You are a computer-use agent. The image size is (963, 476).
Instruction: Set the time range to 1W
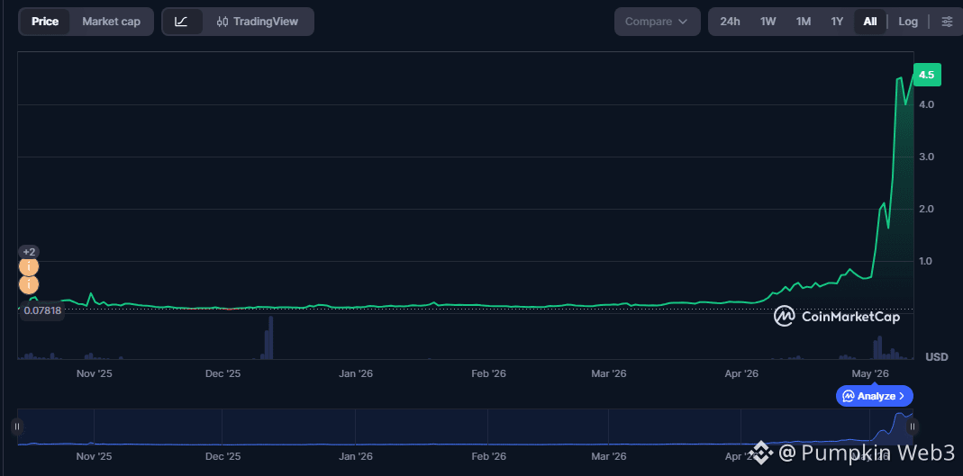[768, 22]
